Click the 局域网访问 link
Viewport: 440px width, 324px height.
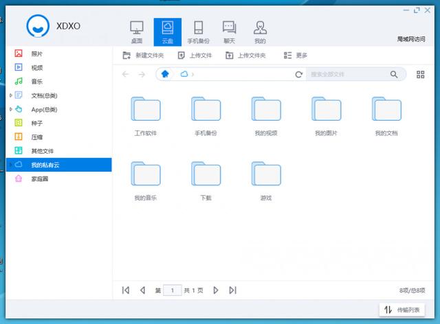(411, 39)
